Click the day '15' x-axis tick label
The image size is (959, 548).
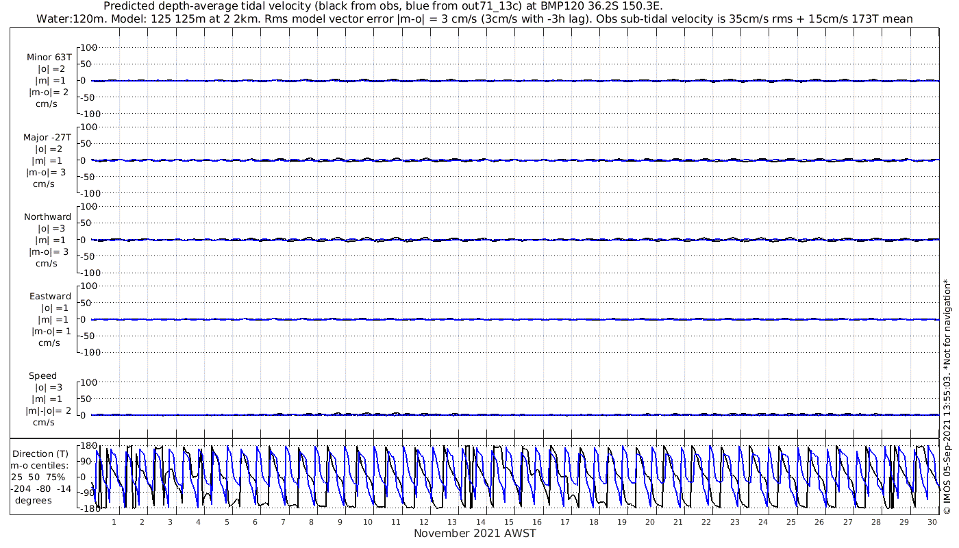point(509,522)
